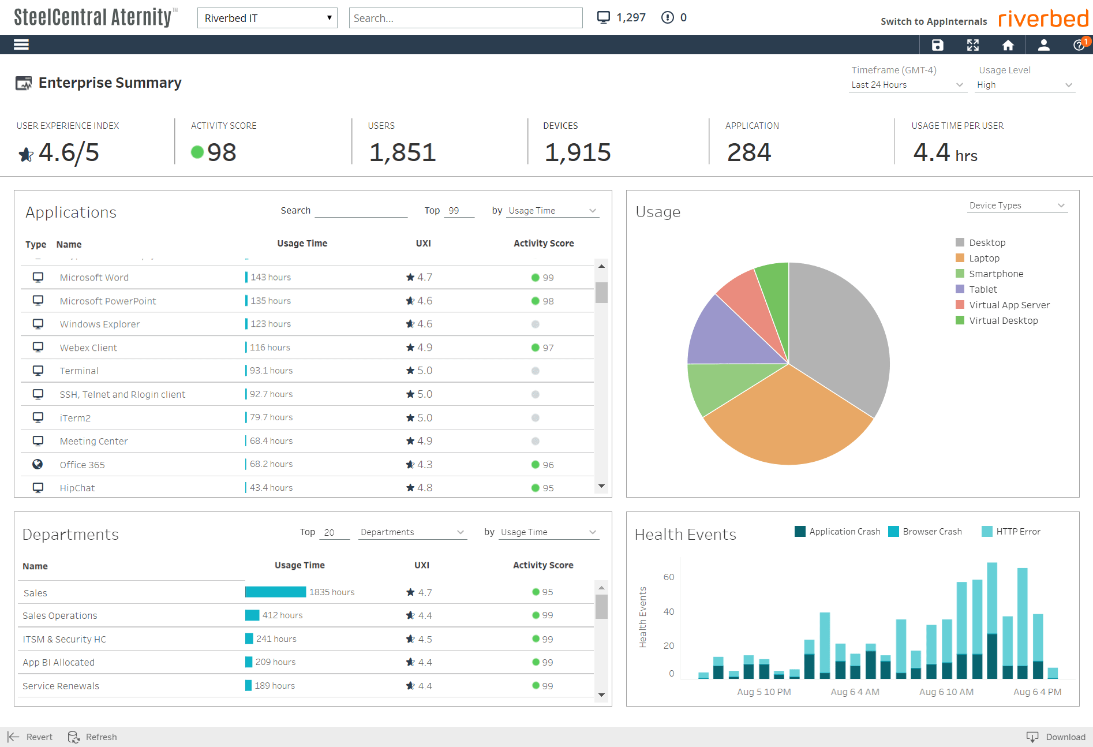Click Applications list scroll up arrow

[601, 266]
